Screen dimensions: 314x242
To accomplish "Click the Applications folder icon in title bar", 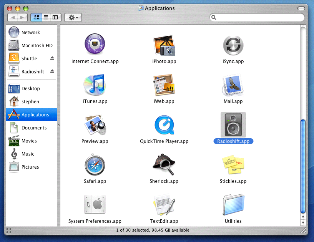I will [141, 8].
